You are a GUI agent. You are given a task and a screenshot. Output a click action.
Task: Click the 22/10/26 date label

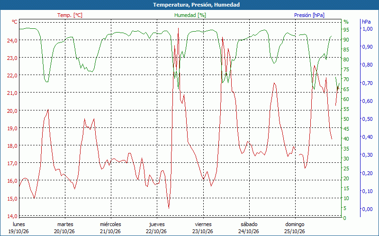156,231
